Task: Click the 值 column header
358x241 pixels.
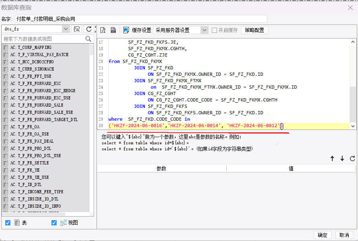Action: pos(291,168)
